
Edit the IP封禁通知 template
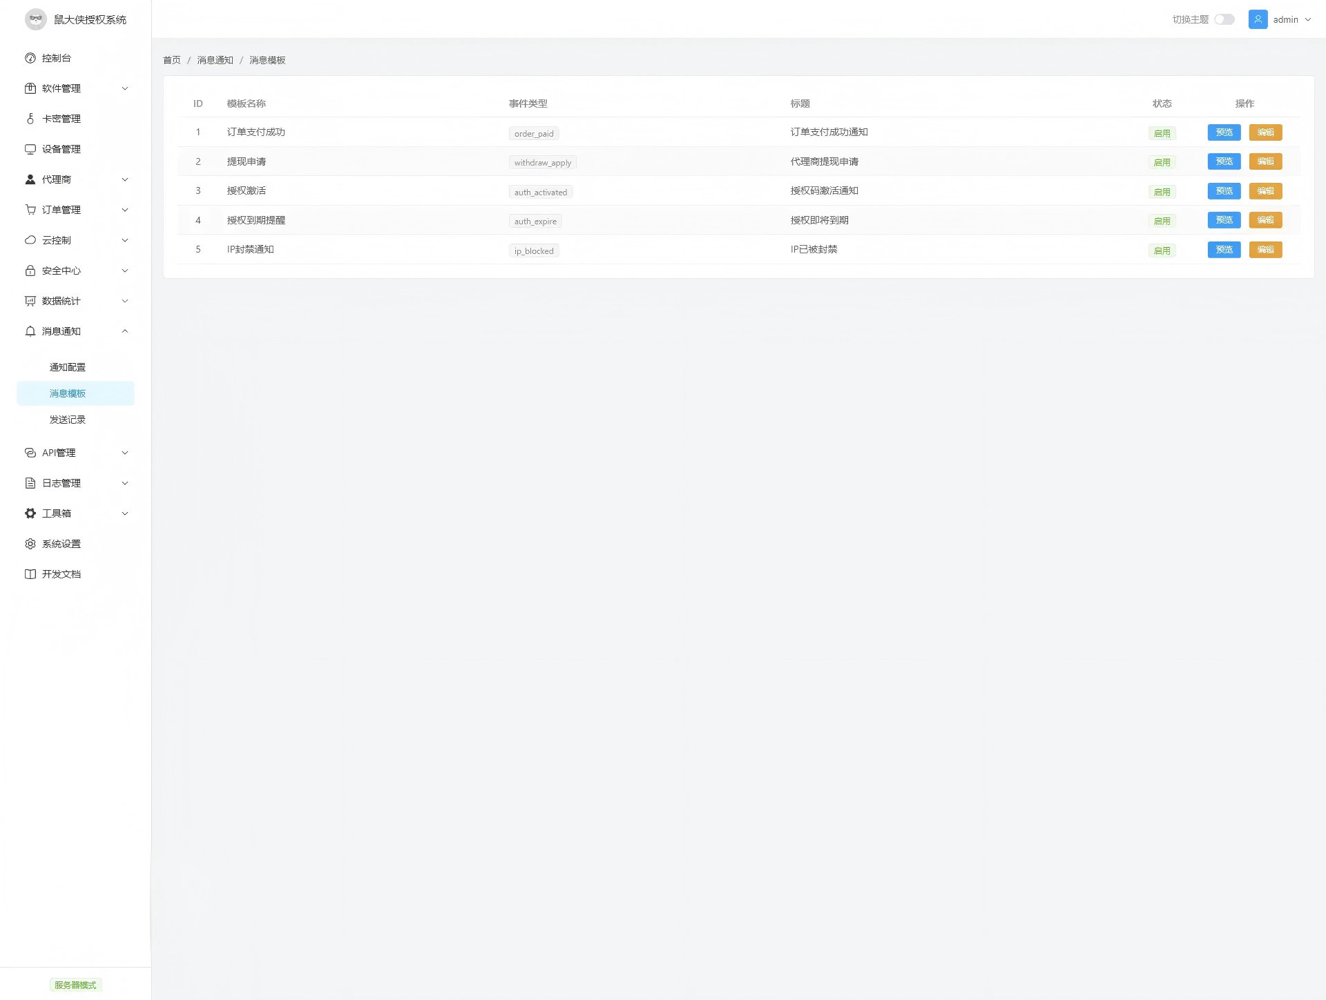(1265, 250)
